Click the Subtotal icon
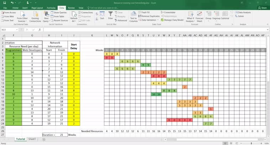The width and height of the screenshot is (270, 145). point(225,16)
